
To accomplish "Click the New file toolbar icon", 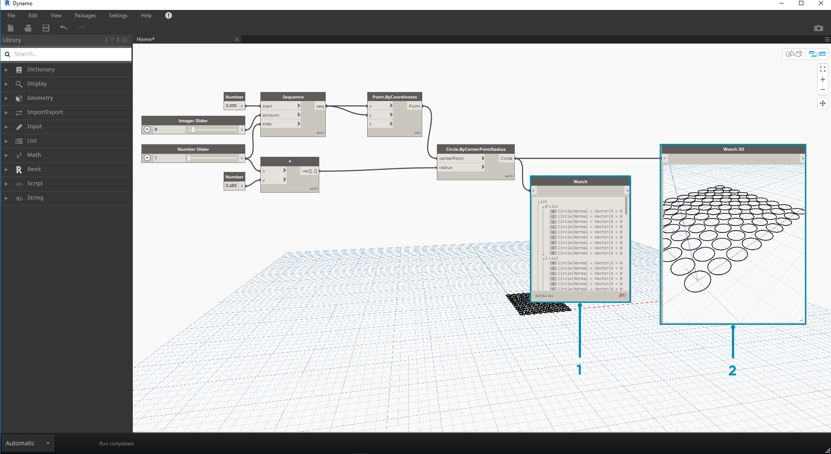I will click(11, 28).
